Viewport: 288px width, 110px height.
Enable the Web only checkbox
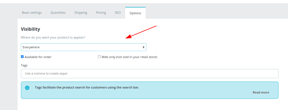click(99, 57)
